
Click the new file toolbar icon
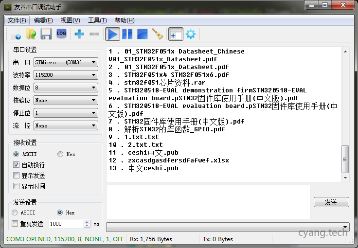point(16,34)
